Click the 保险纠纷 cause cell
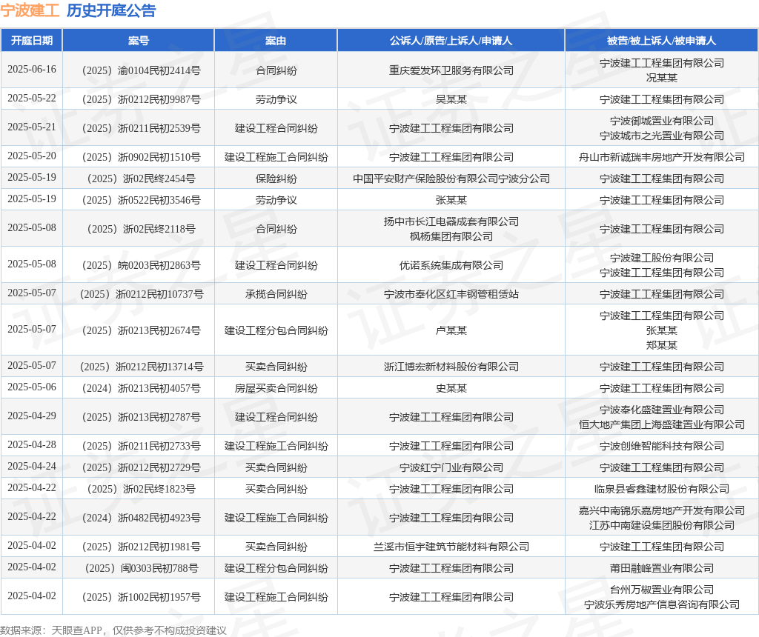759x637 pixels. tap(276, 179)
